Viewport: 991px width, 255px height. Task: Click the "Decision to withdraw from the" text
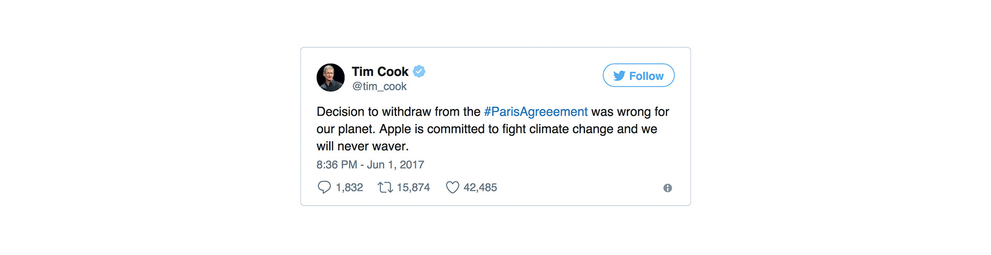[398, 112]
